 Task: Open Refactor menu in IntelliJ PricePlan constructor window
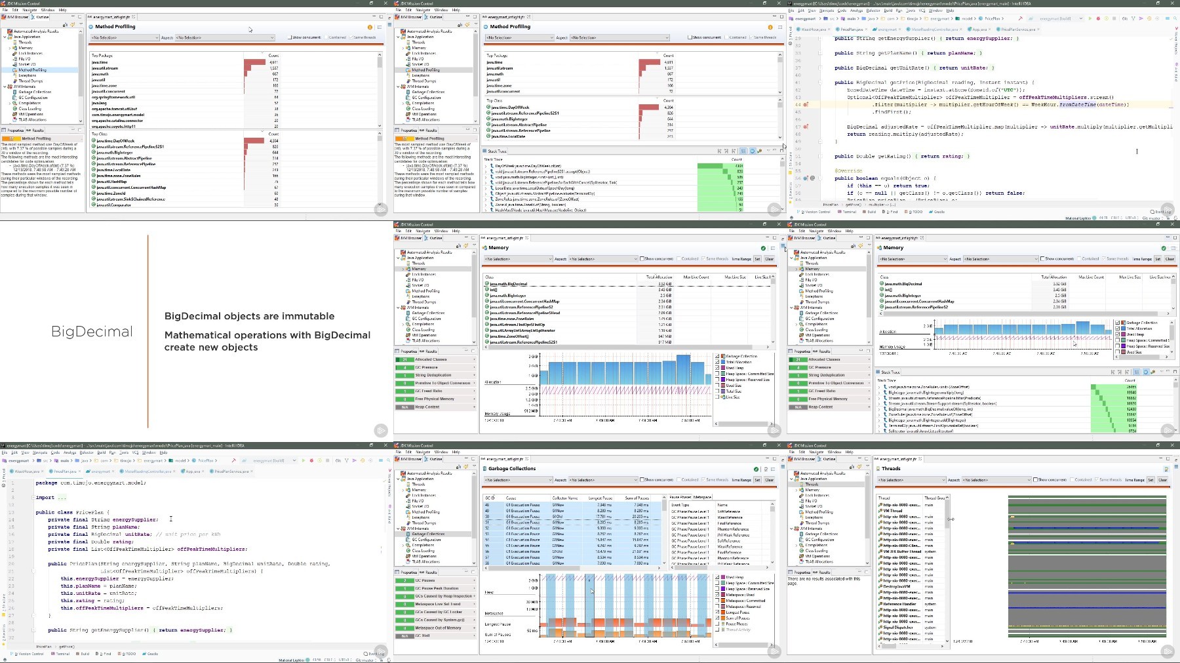87,452
